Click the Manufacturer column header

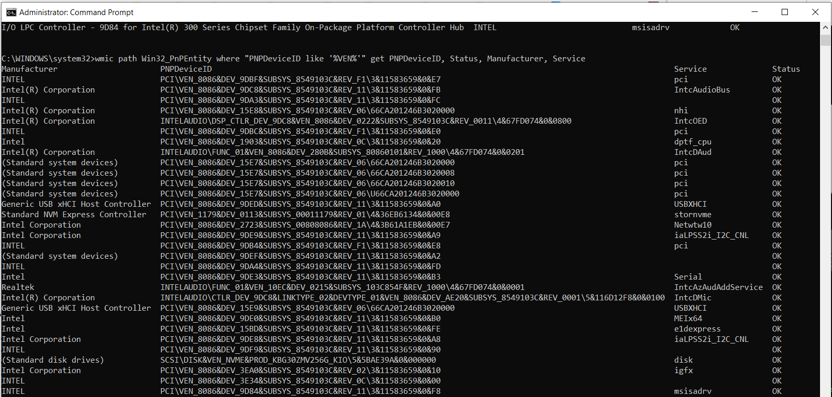pyautogui.click(x=30, y=69)
